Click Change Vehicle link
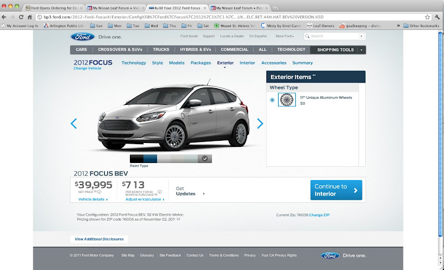Screen dimensions: 444x270 tap(87, 68)
